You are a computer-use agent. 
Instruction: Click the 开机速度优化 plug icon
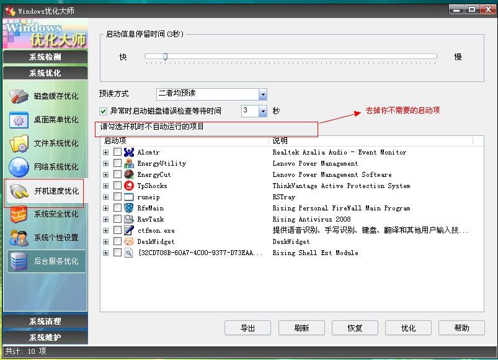point(19,191)
